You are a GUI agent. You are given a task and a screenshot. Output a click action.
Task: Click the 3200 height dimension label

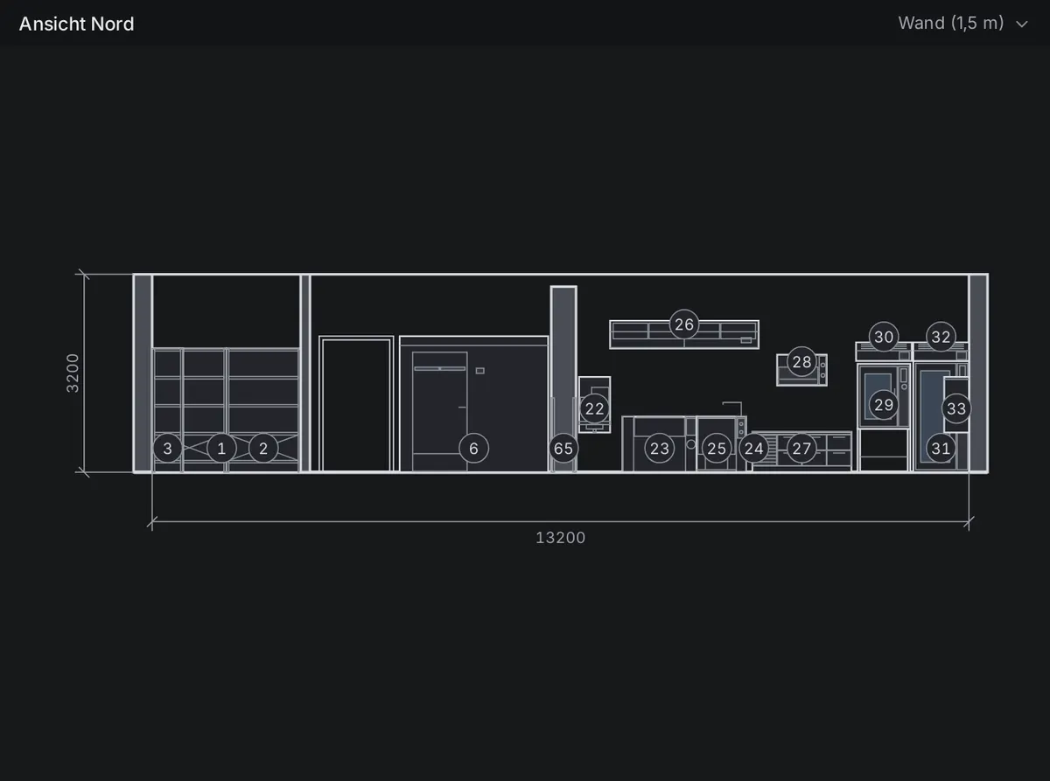click(x=73, y=373)
